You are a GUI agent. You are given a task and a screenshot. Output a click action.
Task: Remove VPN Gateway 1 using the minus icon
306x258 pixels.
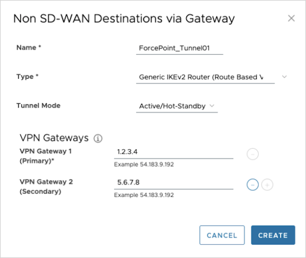pyautogui.click(x=252, y=154)
